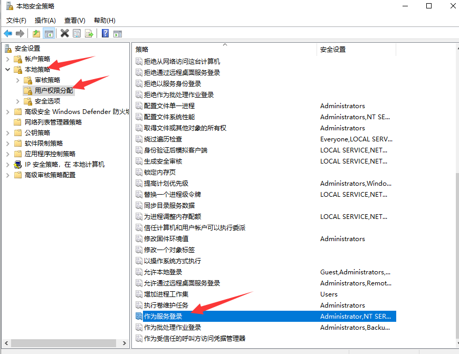
Task: Select policy 配置文件系统性能
Action: pyautogui.click(x=169, y=117)
